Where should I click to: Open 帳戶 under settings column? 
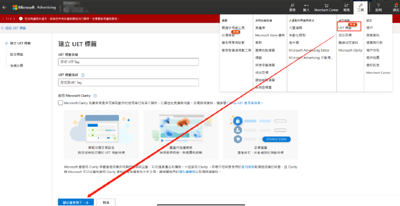click(x=370, y=27)
